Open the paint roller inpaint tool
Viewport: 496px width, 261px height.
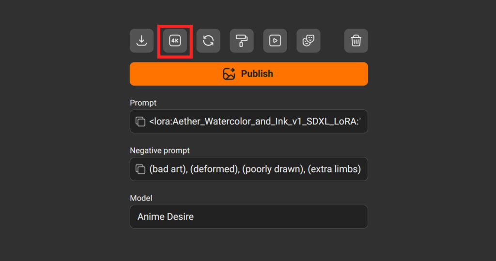[242, 41]
